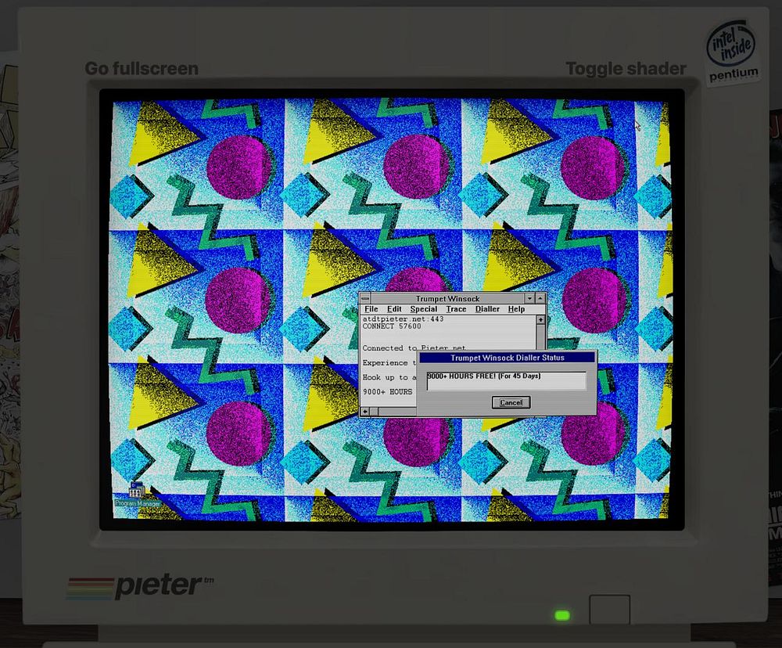This screenshot has width=782, height=648.
Task: Click the '9000+ HOURS' terminal line
Action: point(388,392)
